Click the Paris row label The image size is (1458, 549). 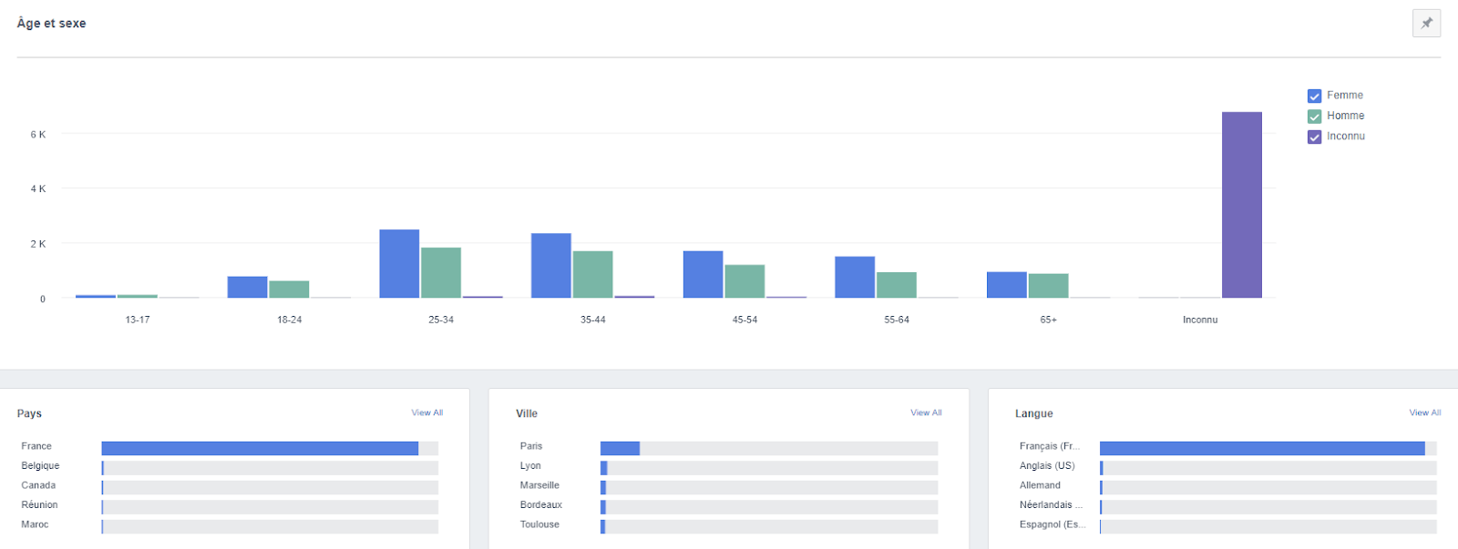(x=531, y=446)
